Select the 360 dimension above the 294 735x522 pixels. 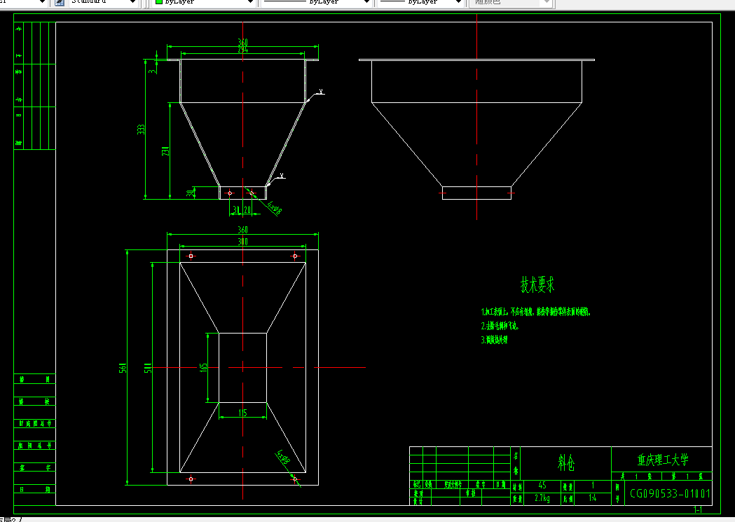(243, 42)
